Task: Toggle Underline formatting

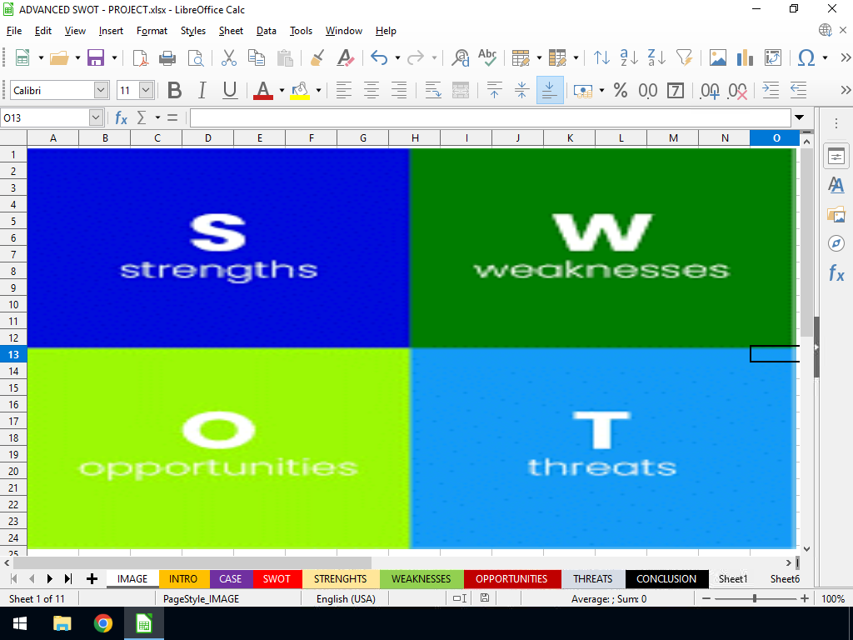Action: click(x=230, y=90)
